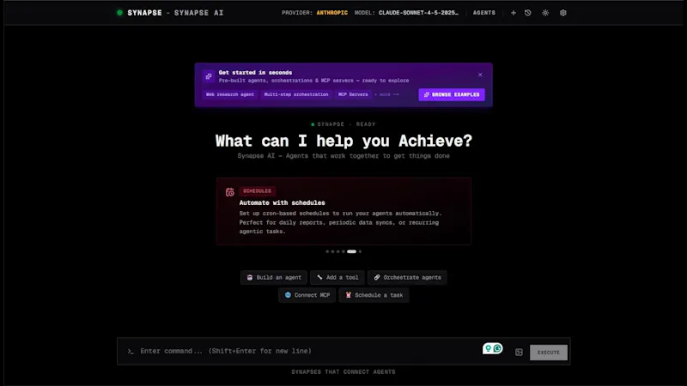Click the terminal prompt icon in command bar

pos(131,351)
